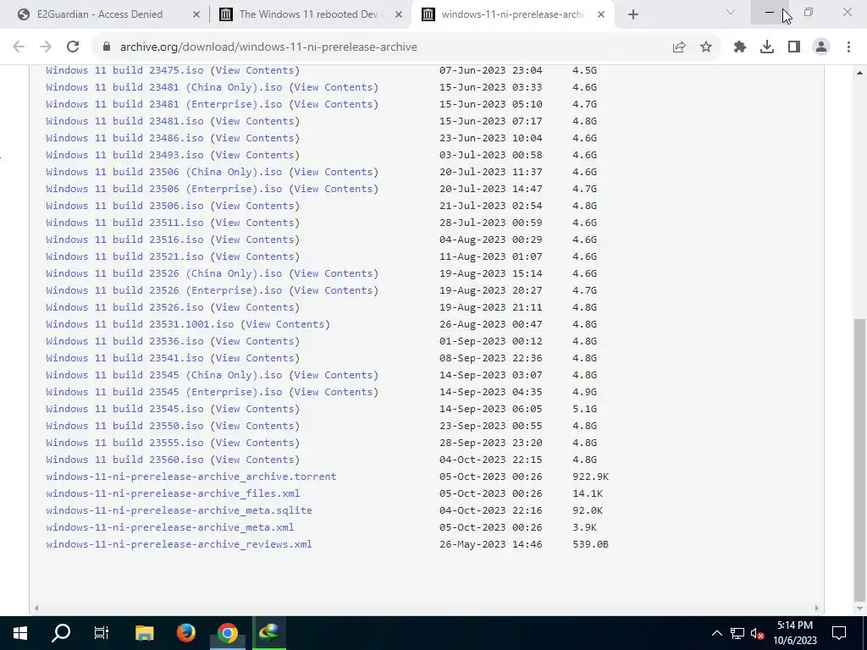Click the address bar URL
Screen dimensions: 867x650
click(x=268, y=47)
